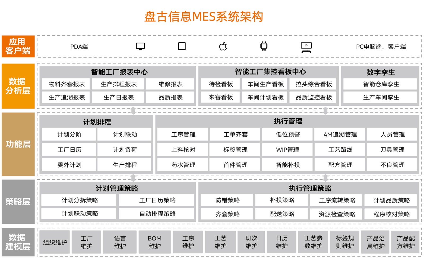Click the BOM维护 box
Screen dimensions: 424x265
(154, 242)
